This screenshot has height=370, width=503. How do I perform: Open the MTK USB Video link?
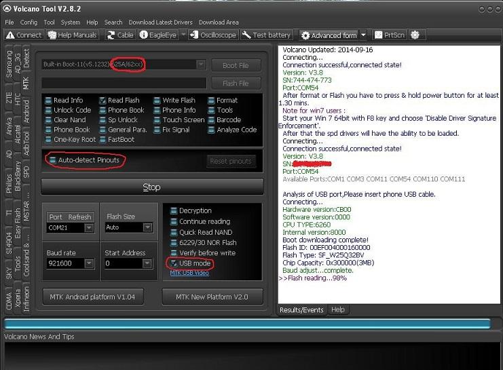(x=189, y=273)
